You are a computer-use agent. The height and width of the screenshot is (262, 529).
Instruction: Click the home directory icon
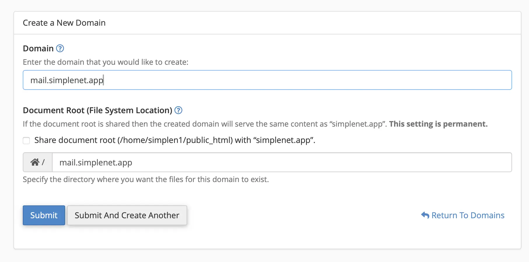(x=35, y=162)
